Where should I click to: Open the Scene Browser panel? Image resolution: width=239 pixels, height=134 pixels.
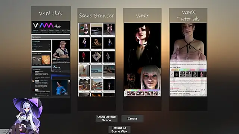(x=96, y=60)
